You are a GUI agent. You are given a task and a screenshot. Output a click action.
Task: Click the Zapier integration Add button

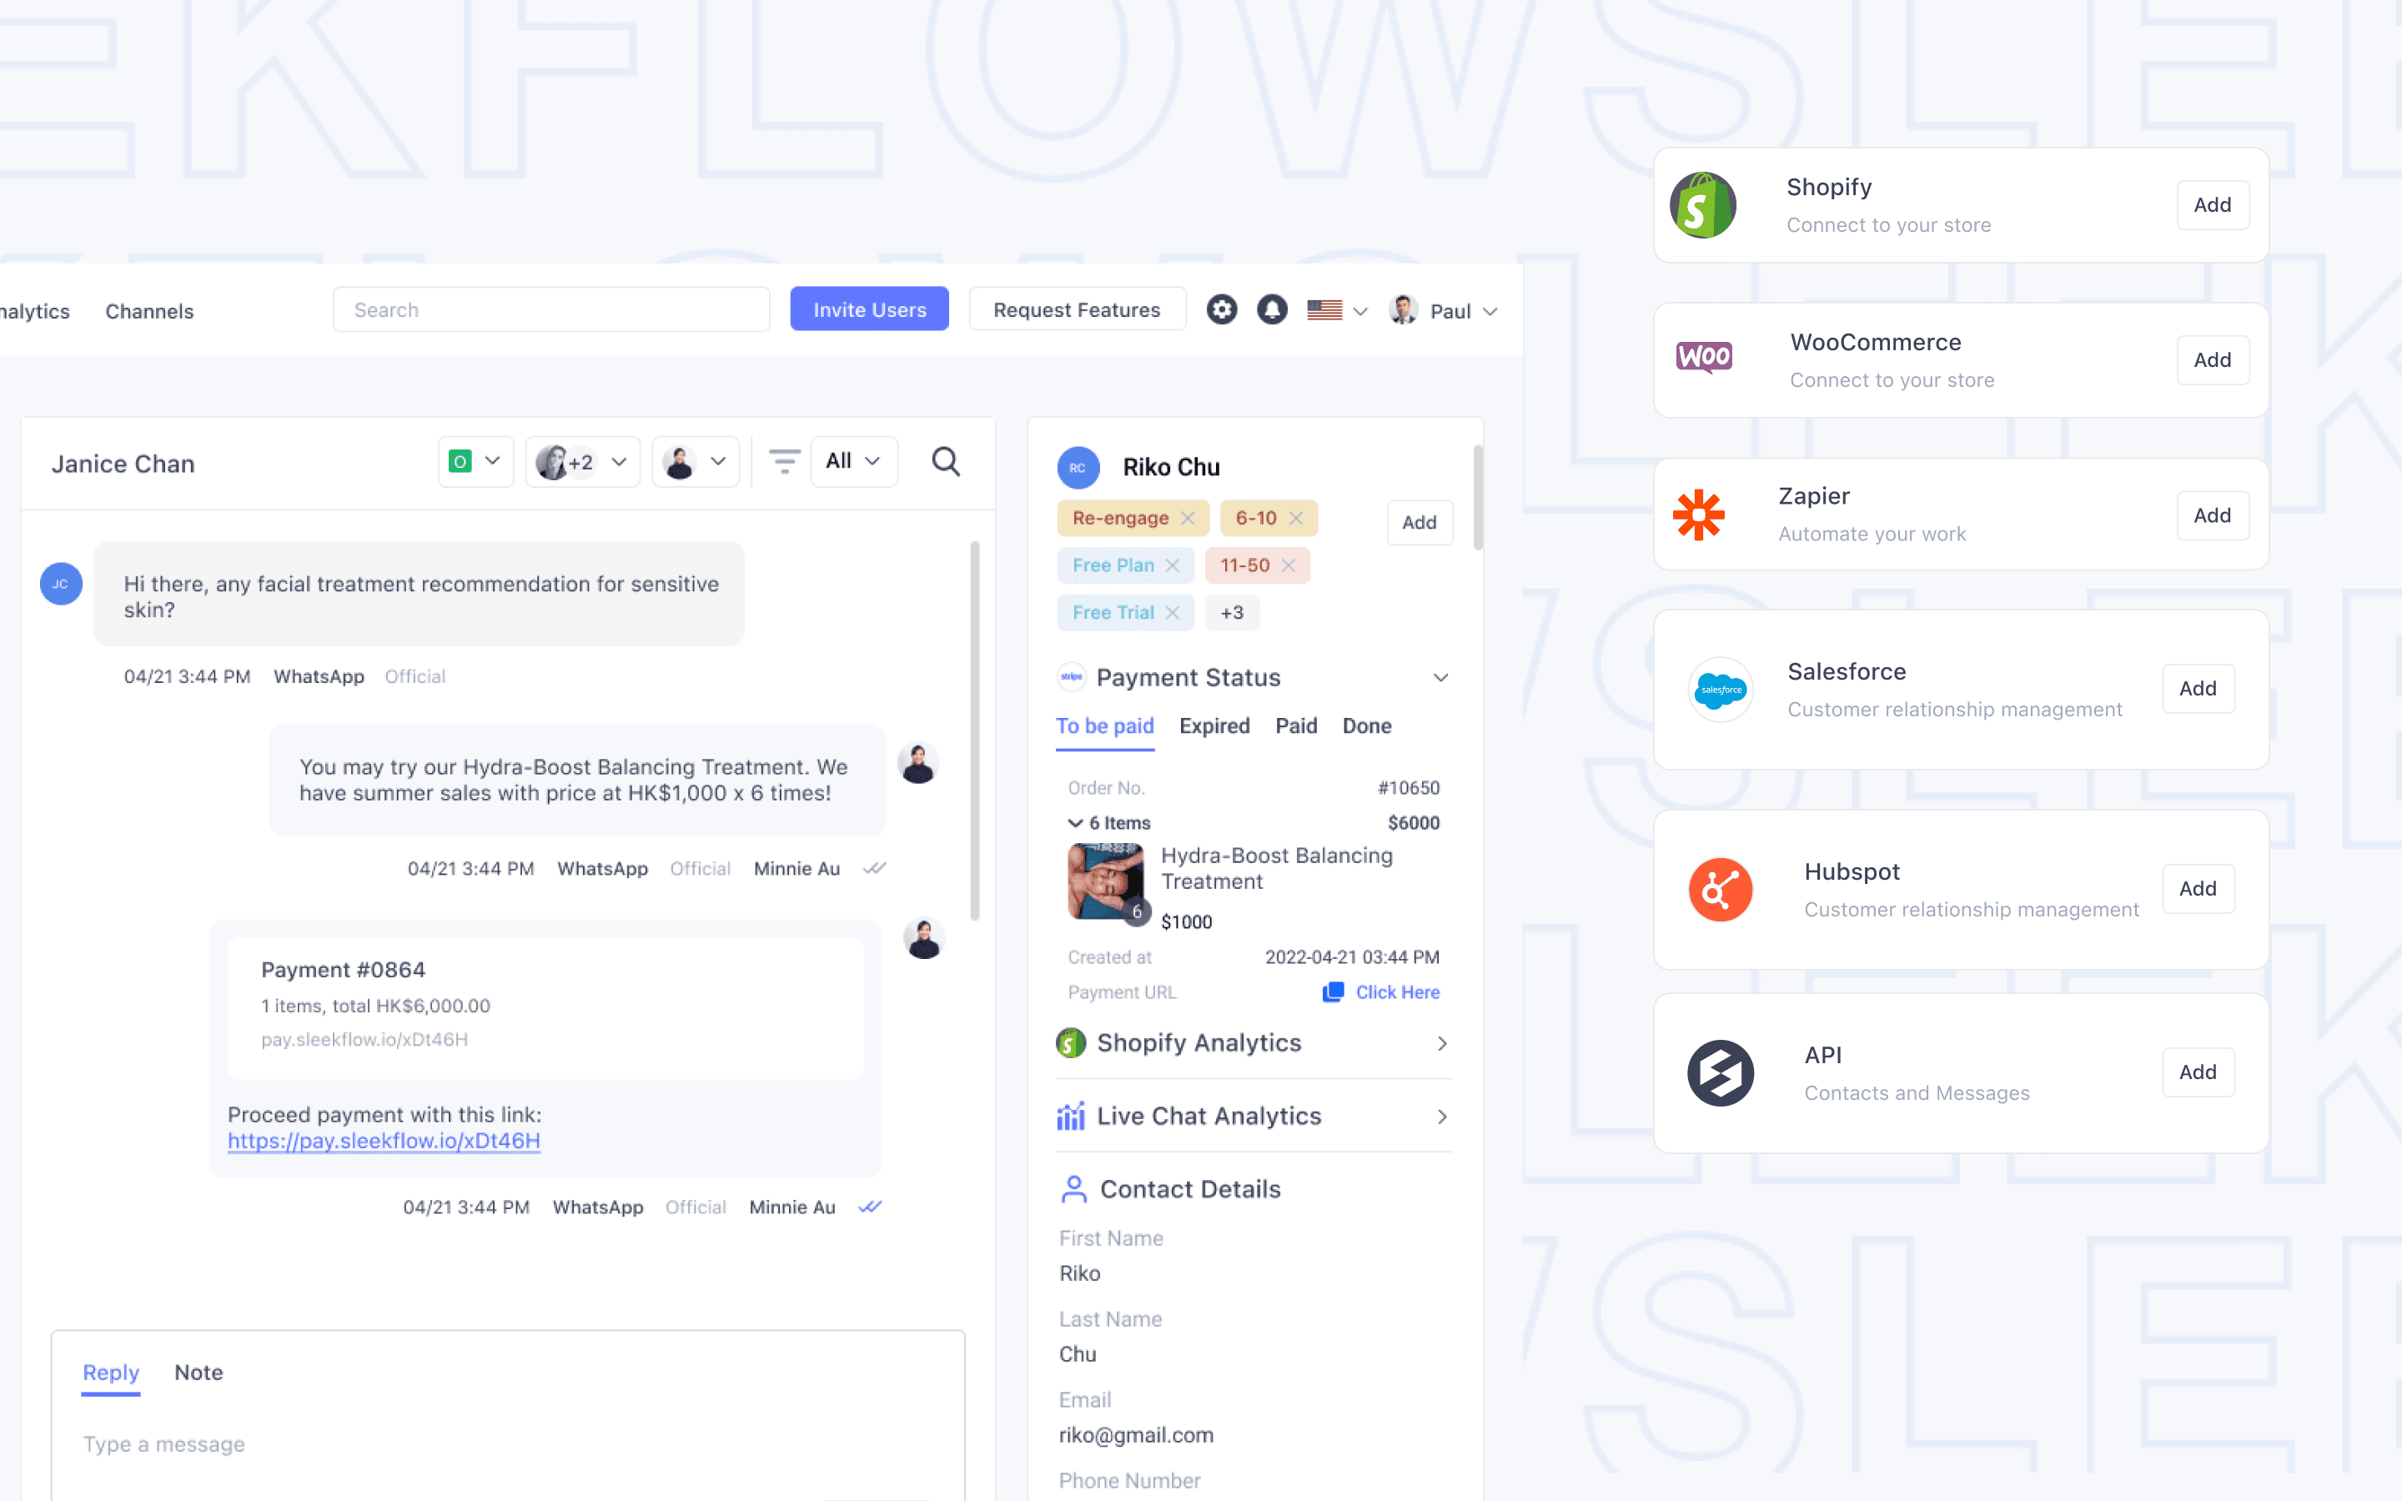pos(2210,515)
